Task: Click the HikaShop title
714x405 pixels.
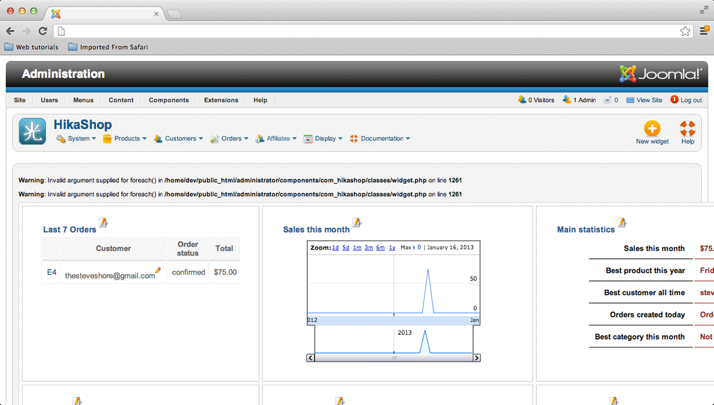Action: [x=82, y=125]
